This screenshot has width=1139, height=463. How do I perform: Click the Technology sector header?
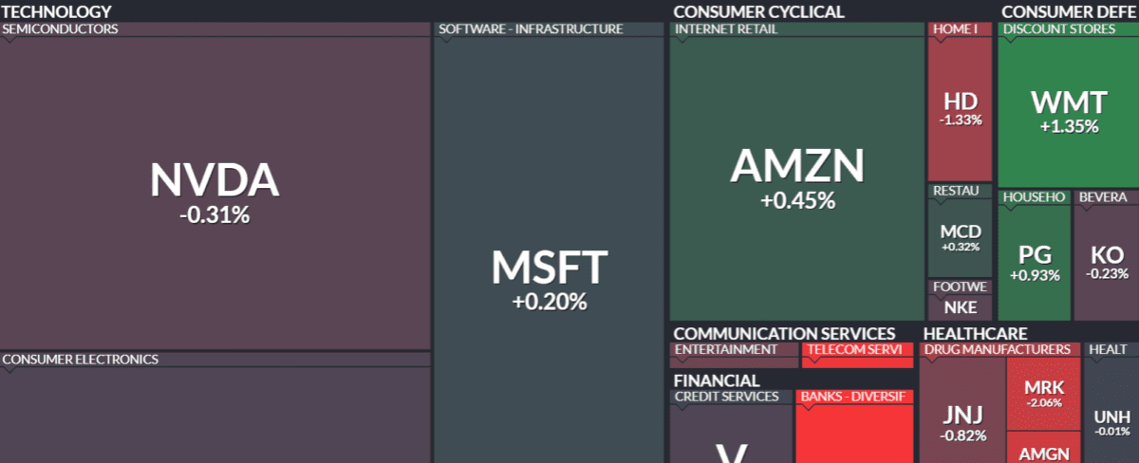click(56, 11)
